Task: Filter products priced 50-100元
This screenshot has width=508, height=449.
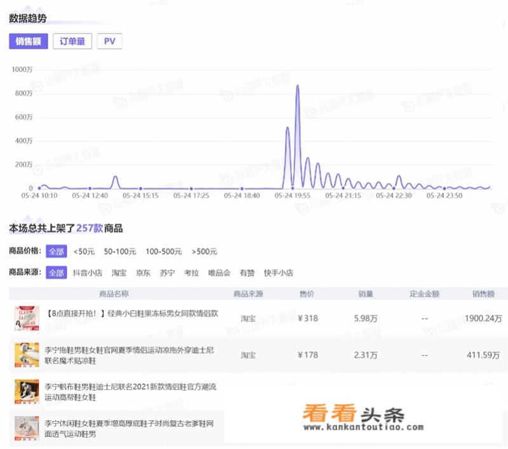Action: pyautogui.click(x=120, y=251)
